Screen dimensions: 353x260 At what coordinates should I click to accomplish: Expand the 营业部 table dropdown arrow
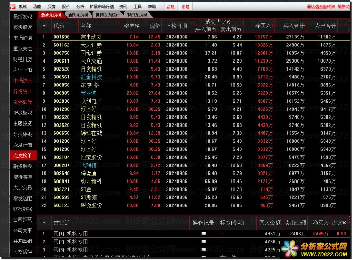44,222
